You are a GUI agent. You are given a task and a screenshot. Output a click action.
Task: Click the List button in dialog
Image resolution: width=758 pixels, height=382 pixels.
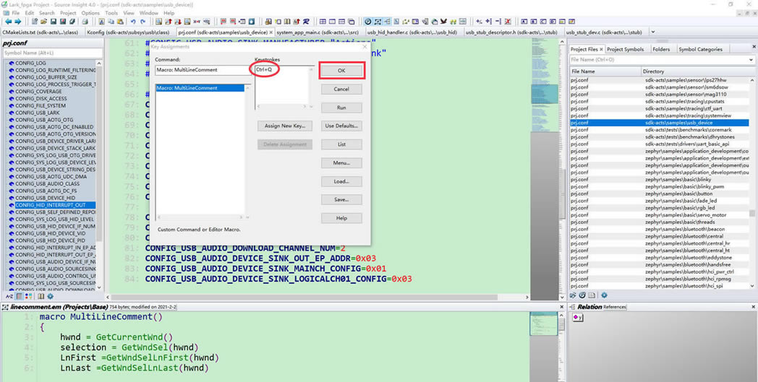click(341, 144)
